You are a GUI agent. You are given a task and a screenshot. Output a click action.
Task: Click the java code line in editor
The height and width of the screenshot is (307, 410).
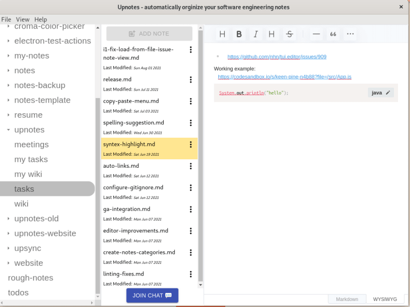[x=254, y=93]
